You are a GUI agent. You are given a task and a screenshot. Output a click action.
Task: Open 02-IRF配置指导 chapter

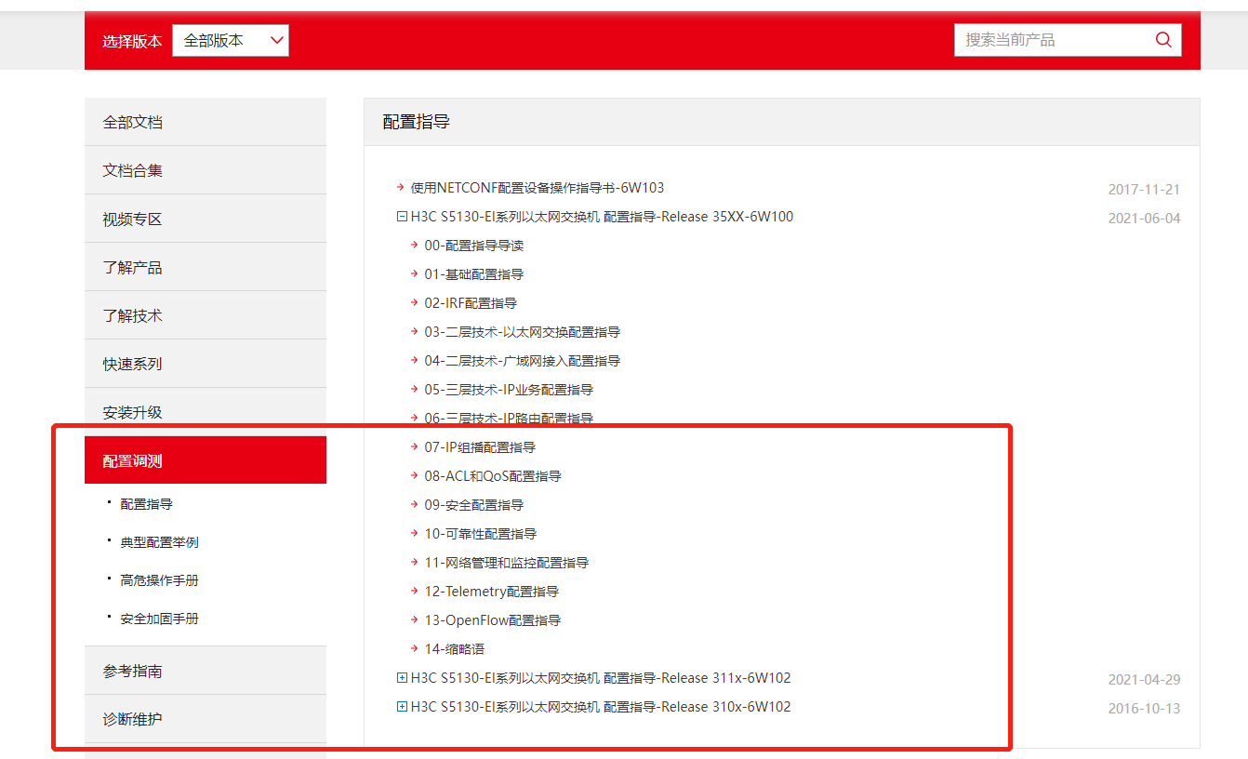[x=471, y=303]
